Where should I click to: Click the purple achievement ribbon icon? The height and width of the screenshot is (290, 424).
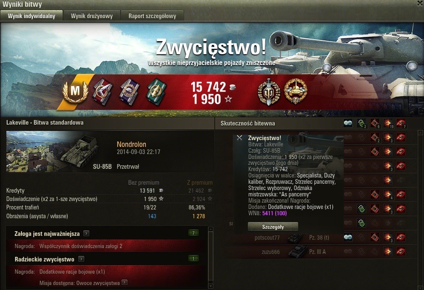[x=129, y=91]
